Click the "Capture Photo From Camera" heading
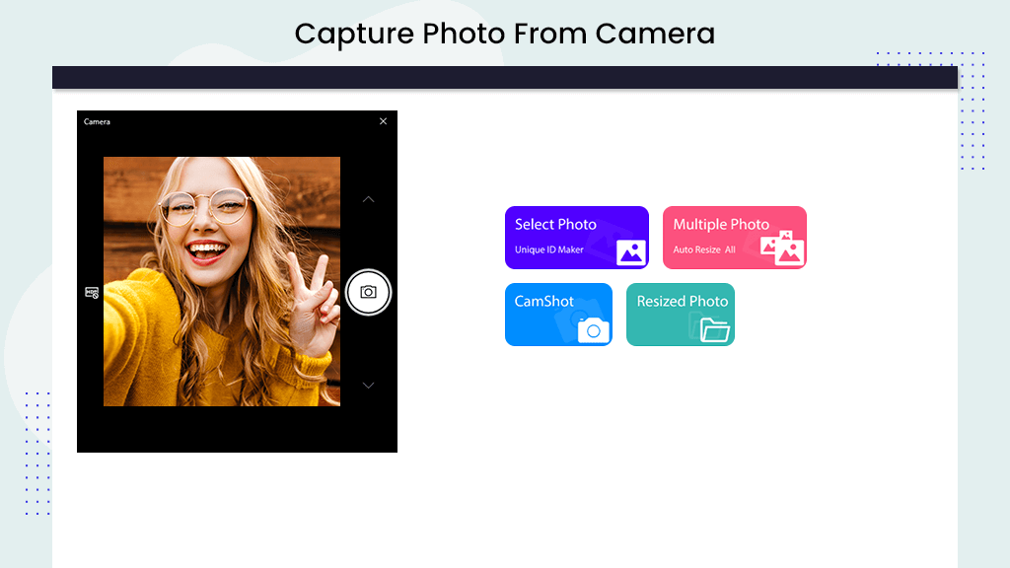This screenshot has width=1010, height=568. point(505,34)
